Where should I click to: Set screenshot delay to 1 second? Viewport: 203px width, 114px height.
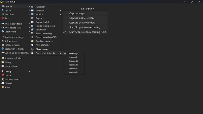point(74,57)
